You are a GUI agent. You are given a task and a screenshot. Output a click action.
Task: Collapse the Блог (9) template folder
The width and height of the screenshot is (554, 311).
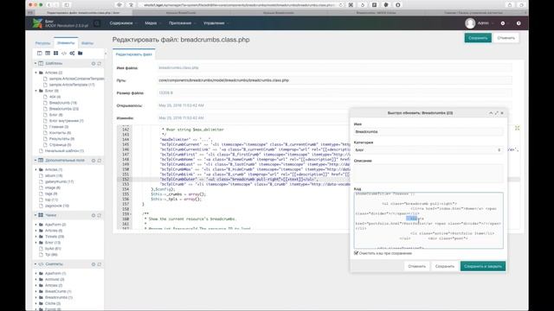[36, 91]
